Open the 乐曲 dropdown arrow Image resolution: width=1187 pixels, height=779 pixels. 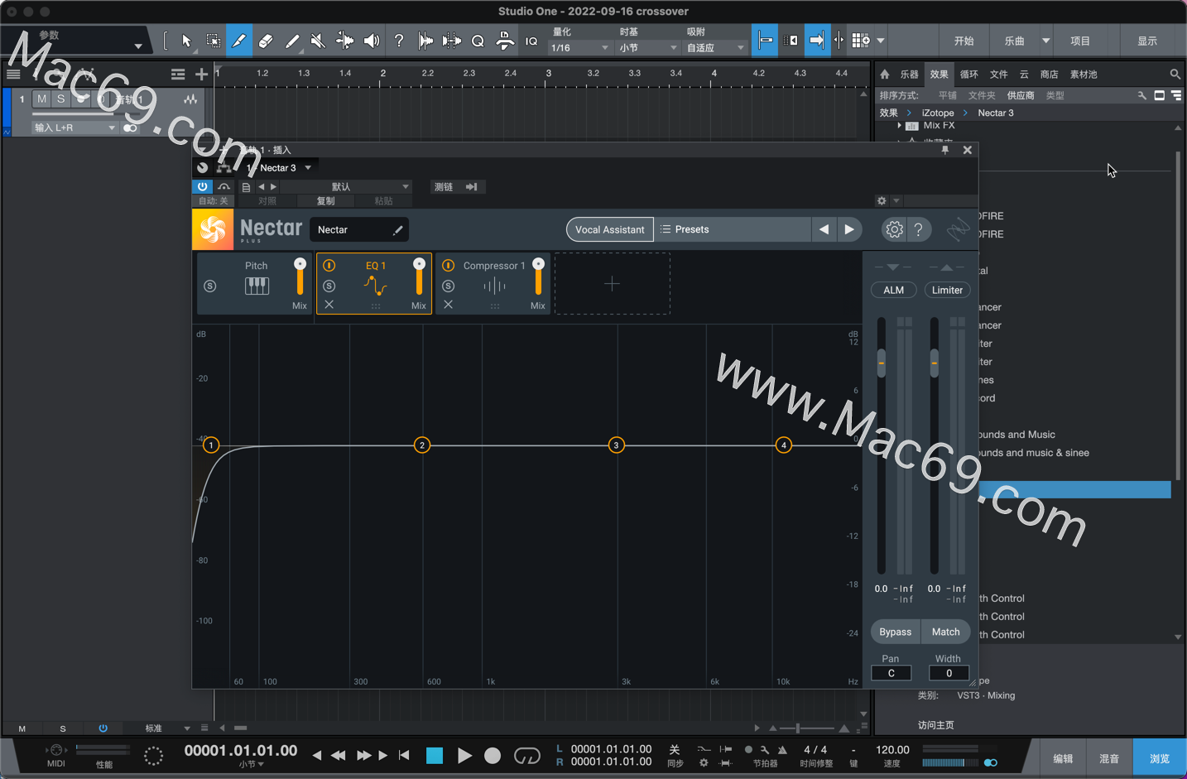click(x=1046, y=41)
